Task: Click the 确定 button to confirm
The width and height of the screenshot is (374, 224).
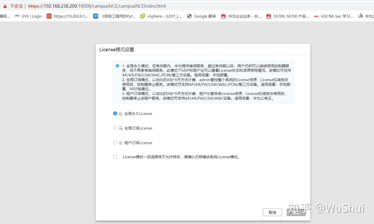Action: pos(296,212)
